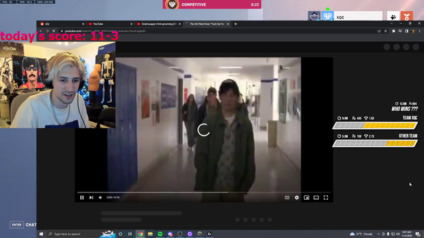Open Spotify from taskbar
This screenshot has height=238, width=424.
click(160, 234)
